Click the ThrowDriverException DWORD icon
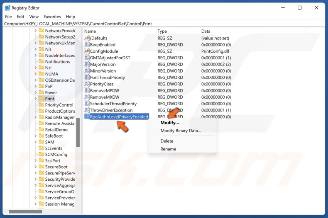Image resolution: width=328 pixels, height=218 pixels. coord(87,110)
